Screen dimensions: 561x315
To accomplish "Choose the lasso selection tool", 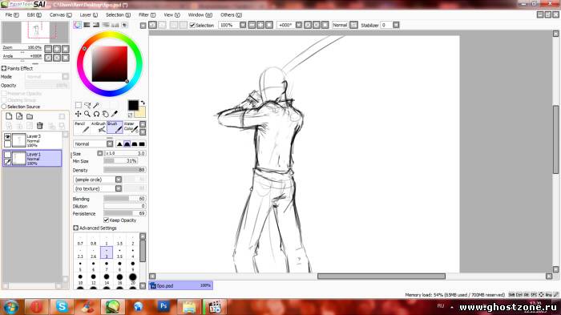I will point(87,105).
